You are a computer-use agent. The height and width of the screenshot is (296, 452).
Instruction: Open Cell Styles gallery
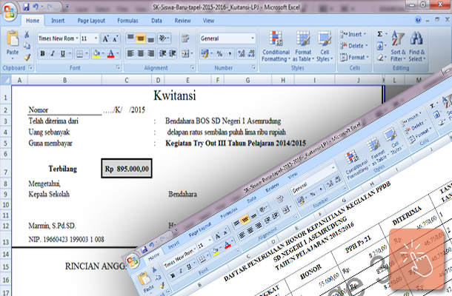(x=325, y=46)
